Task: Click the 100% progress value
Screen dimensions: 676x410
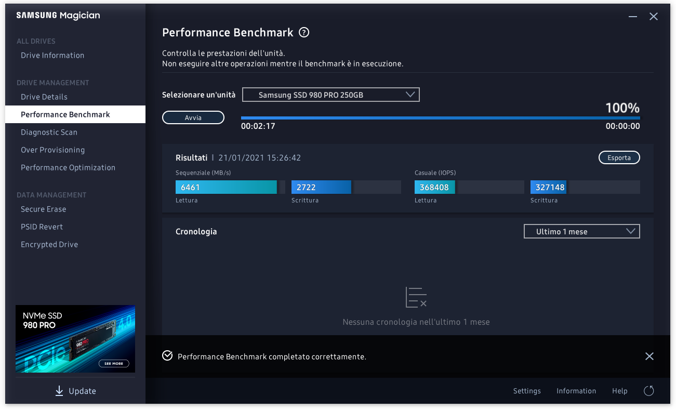Action: coord(622,108)
